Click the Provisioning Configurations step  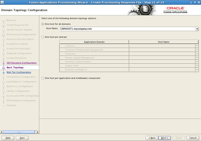tap(21, 34)
